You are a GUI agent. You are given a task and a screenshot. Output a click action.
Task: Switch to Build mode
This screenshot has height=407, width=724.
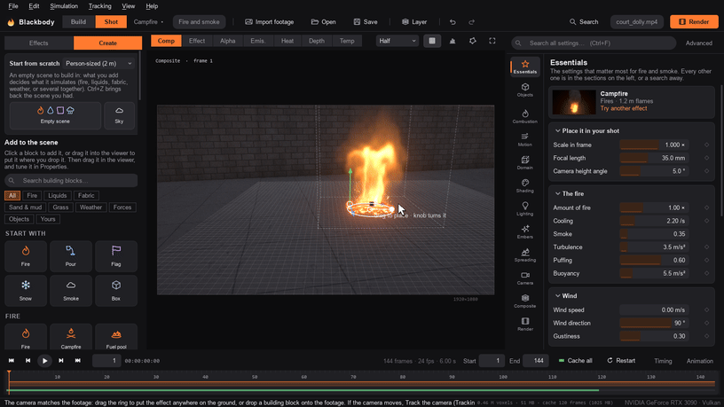[78, 21]
